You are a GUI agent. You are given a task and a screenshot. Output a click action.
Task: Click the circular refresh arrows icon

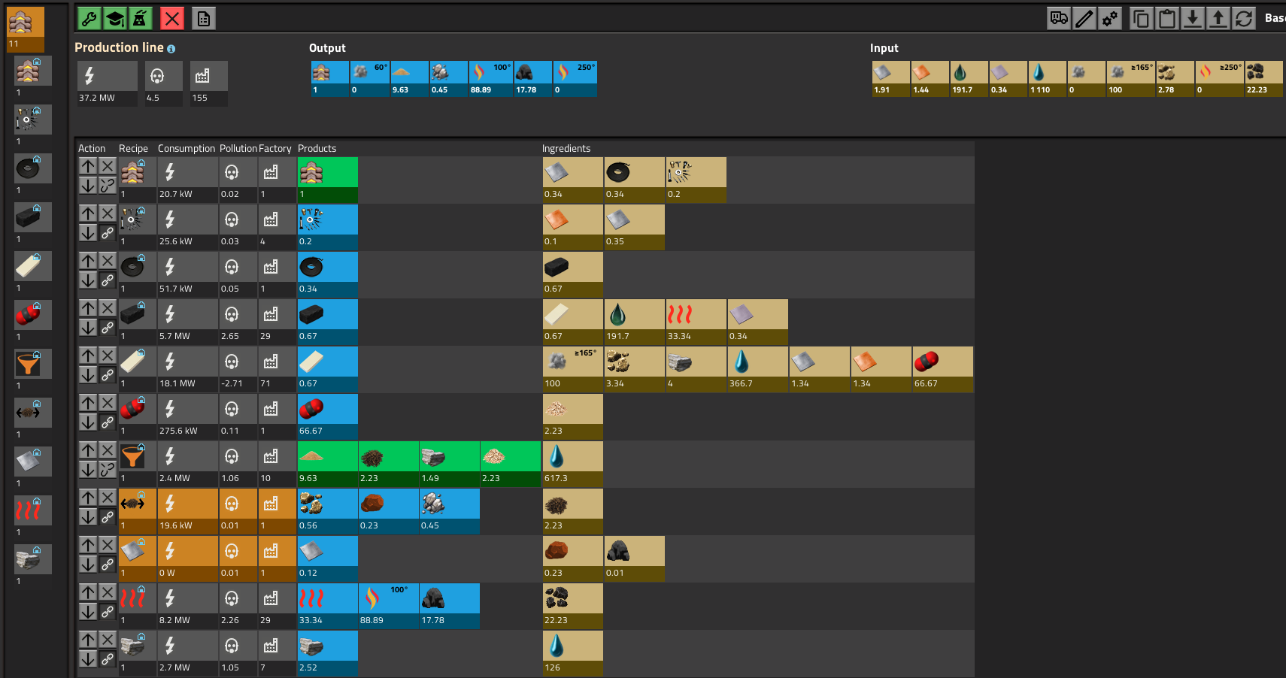coord(1244,19)
